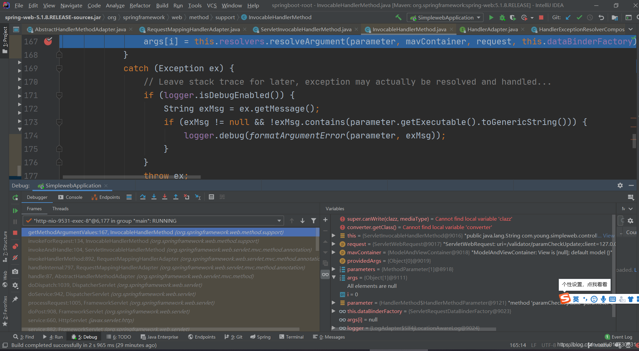The width and height of the screenshot is (639, 351).
Task: Switch to HandlerAdapter.java editor tab
Action: pos(492,30)
